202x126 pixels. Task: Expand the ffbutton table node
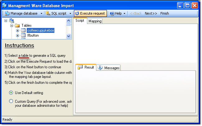pos(17,35)
